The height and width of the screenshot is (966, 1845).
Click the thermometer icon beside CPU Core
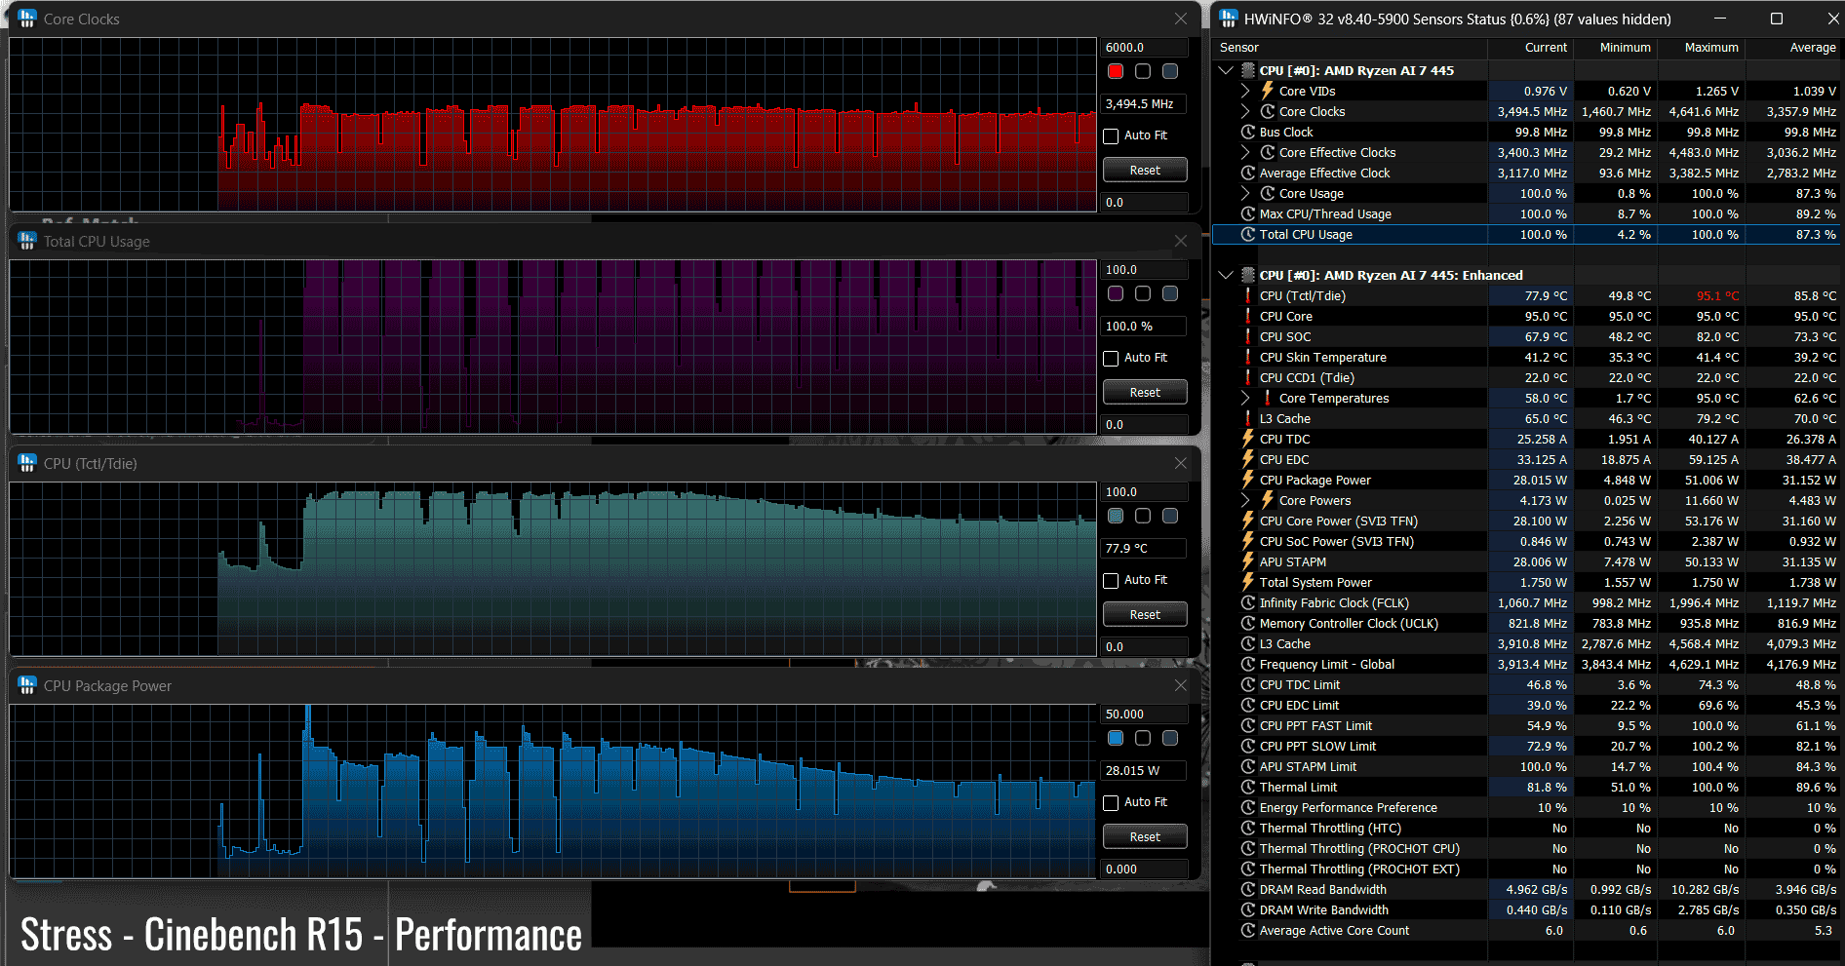pyautogui.click(x=1248, y=316)
